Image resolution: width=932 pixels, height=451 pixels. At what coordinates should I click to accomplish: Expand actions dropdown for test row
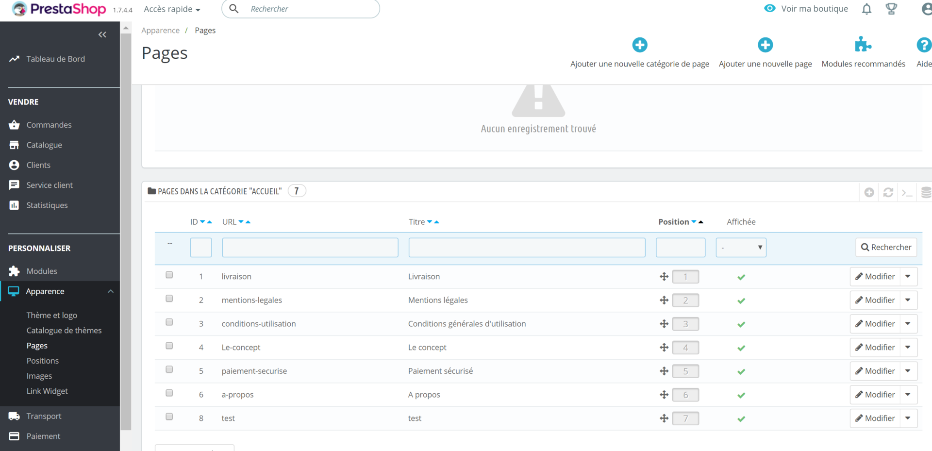point(908,418)
